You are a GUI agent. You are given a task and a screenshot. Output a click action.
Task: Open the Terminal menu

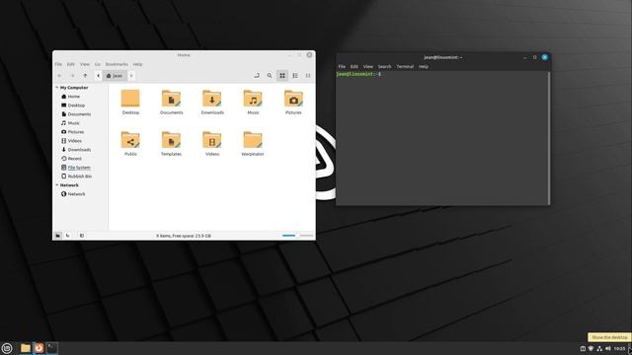[405, 66]
